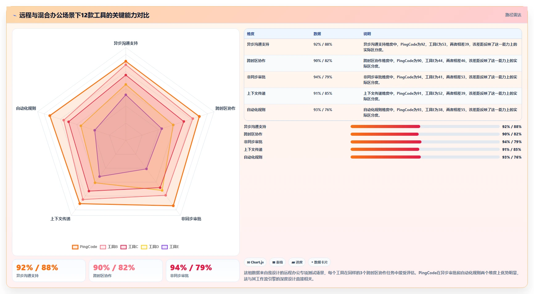Open the 90% / 82% 跨时区协作 stat card
Image resolution: width=534 pixels, height=294 pixels.
pos(126,271)
